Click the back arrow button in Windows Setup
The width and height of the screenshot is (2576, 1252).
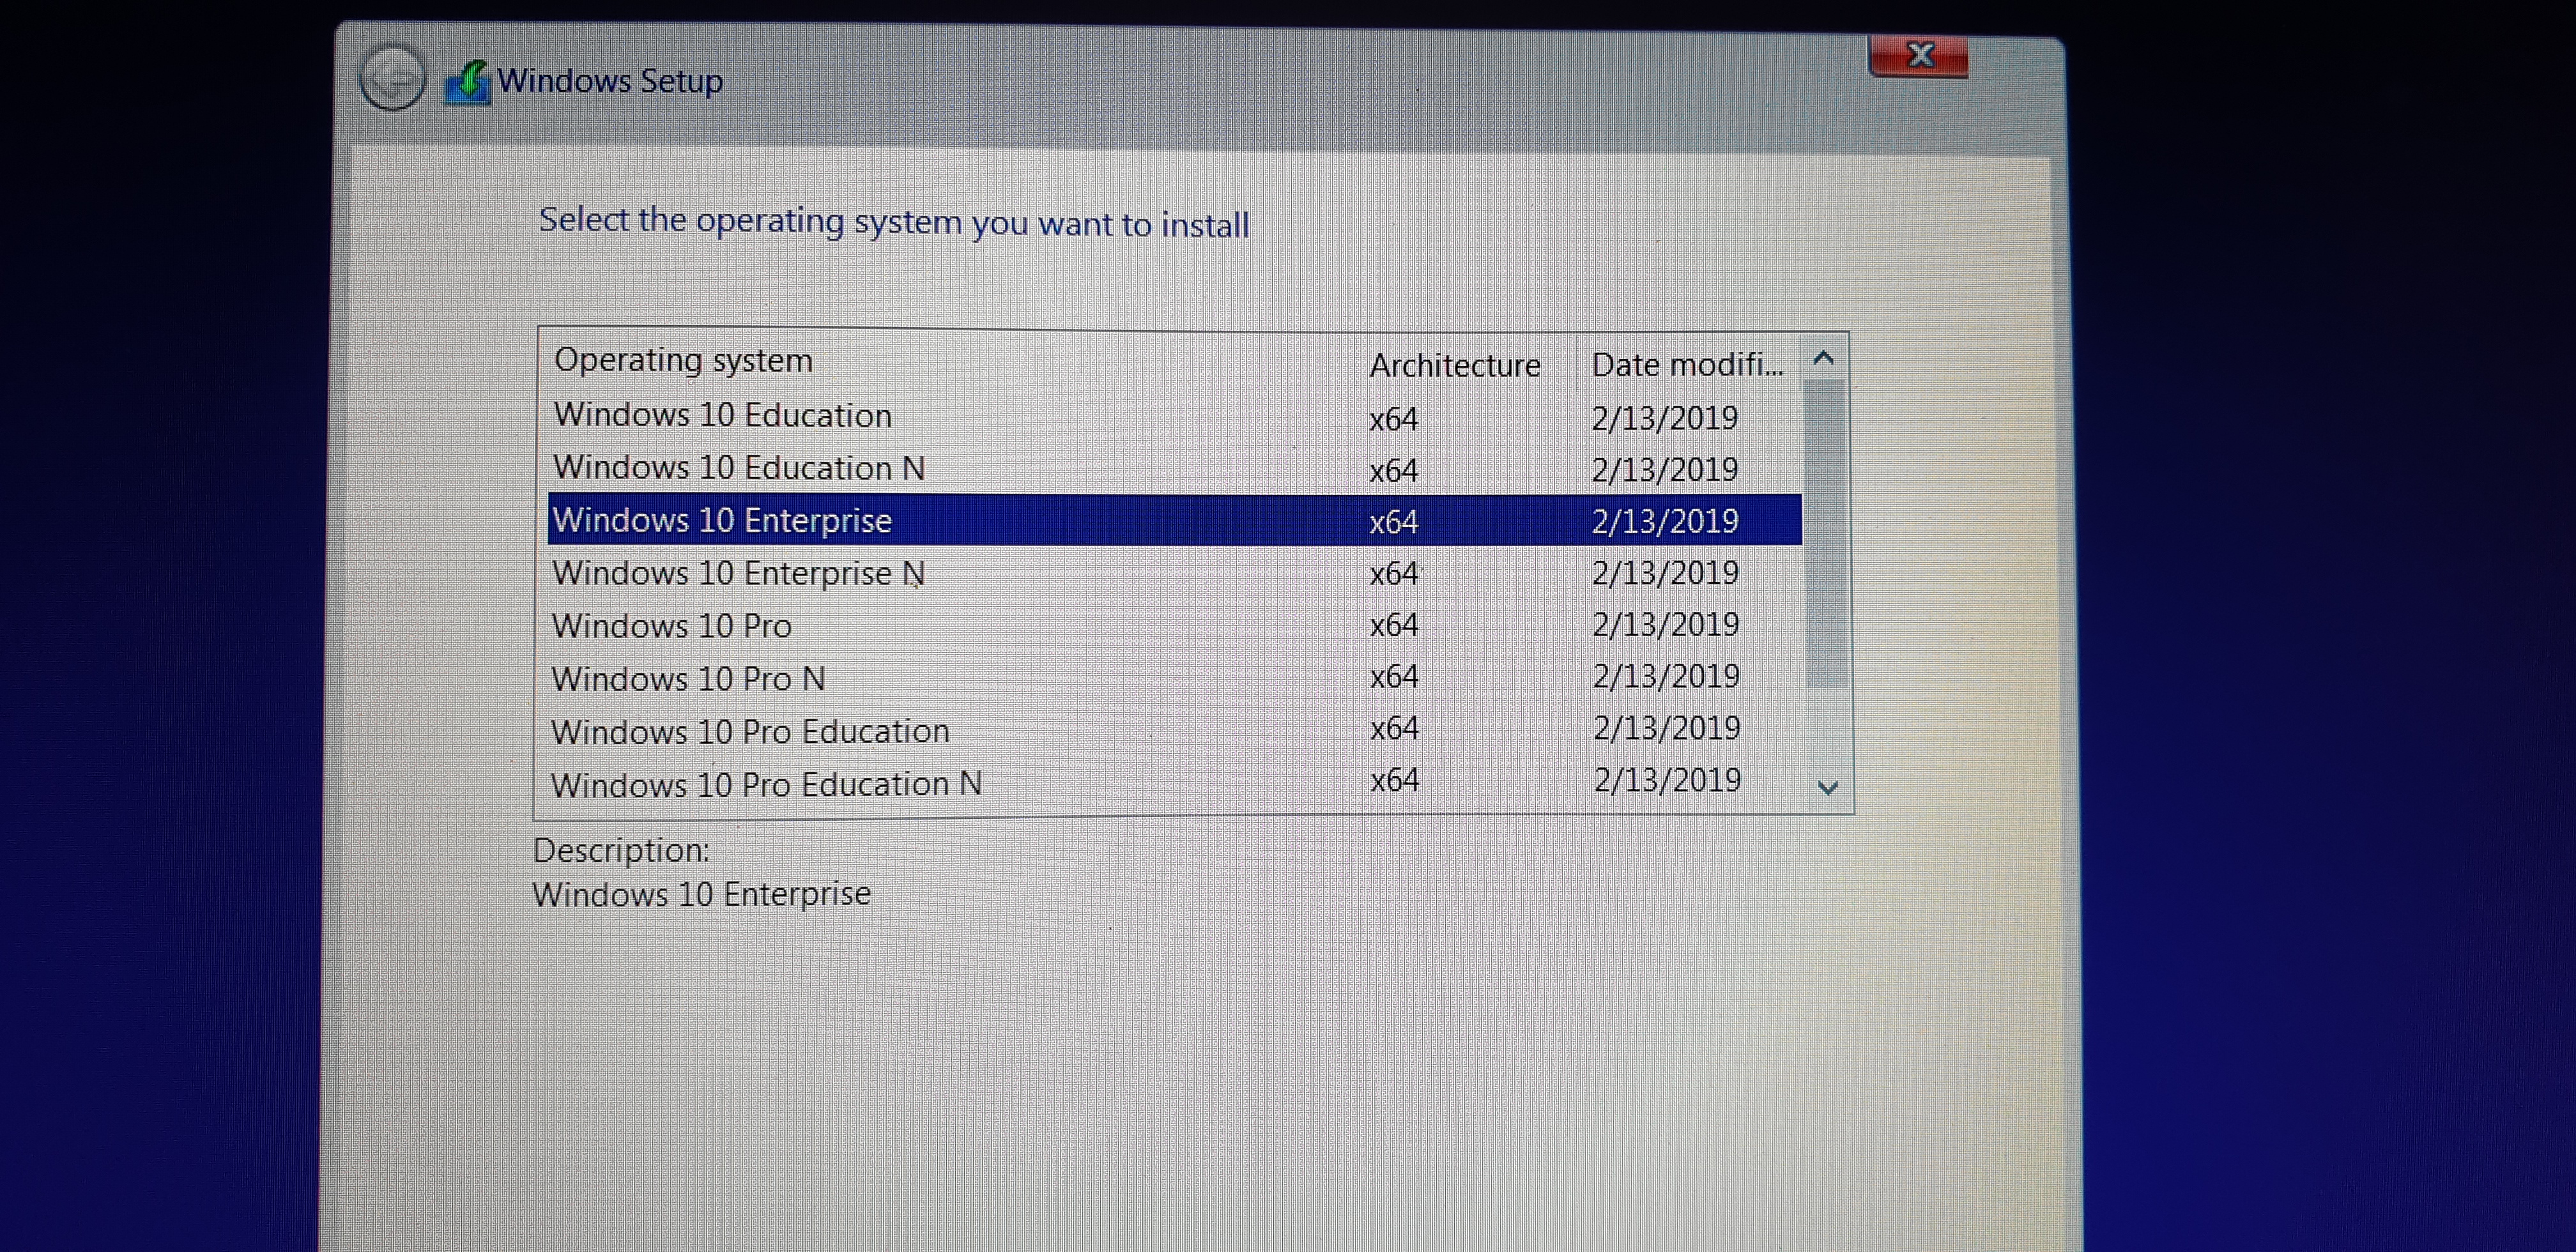392,78
